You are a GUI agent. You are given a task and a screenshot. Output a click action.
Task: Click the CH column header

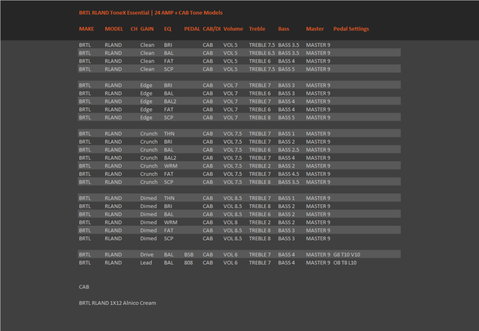coord(134,29)
